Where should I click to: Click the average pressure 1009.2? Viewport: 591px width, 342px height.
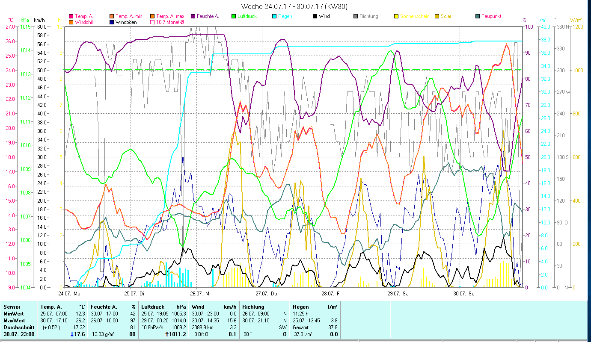pos(179,327)
